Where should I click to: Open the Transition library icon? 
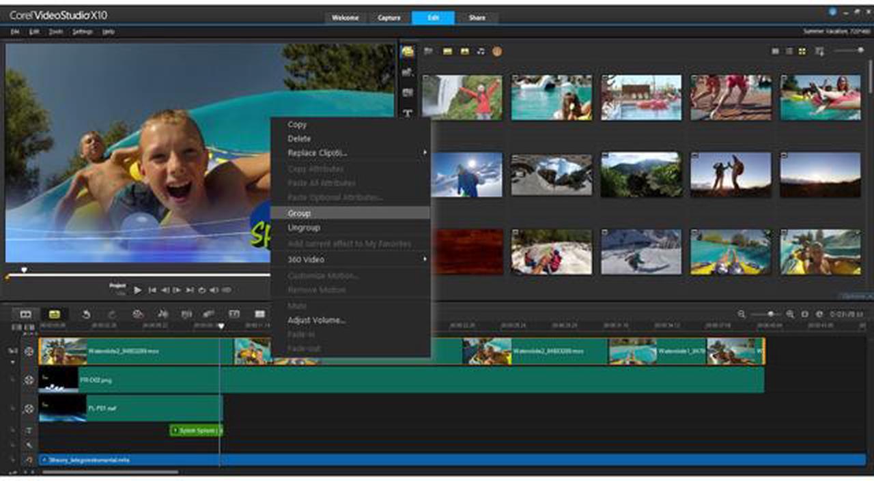(408, 93)
